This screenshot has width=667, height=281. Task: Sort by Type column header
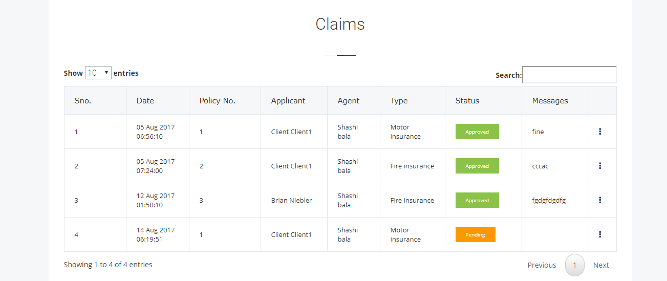pyautogui.click(x=413, y=101)
